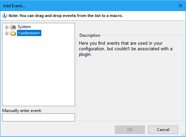Click the Manually enter event field
The width and height of the screenshot is (186, 137).
[x=39, y=117]
